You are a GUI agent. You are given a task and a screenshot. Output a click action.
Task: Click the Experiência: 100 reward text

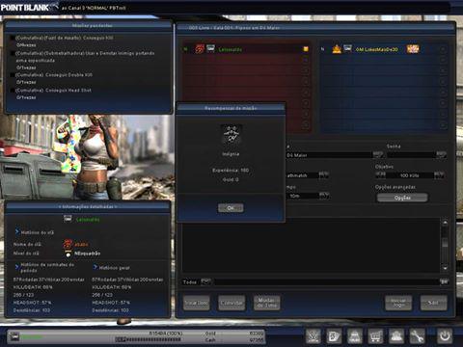(x=231, y=170)
